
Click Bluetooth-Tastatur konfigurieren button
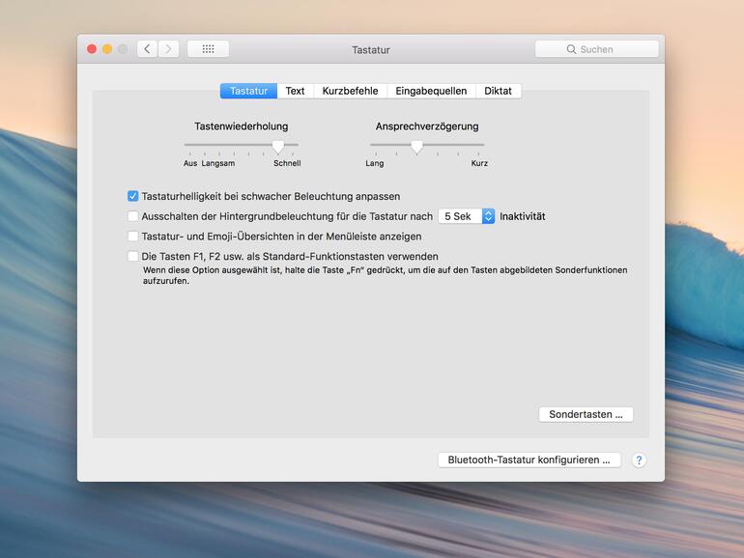click(x=529, y=460)
